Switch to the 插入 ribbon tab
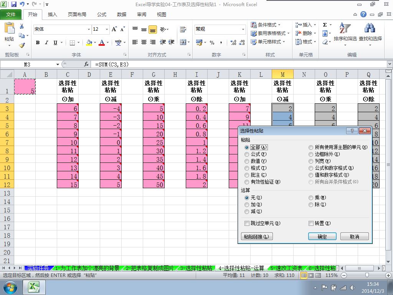Image resolution: width=393 pixels, height=295 pixels. tap(52, 15)
